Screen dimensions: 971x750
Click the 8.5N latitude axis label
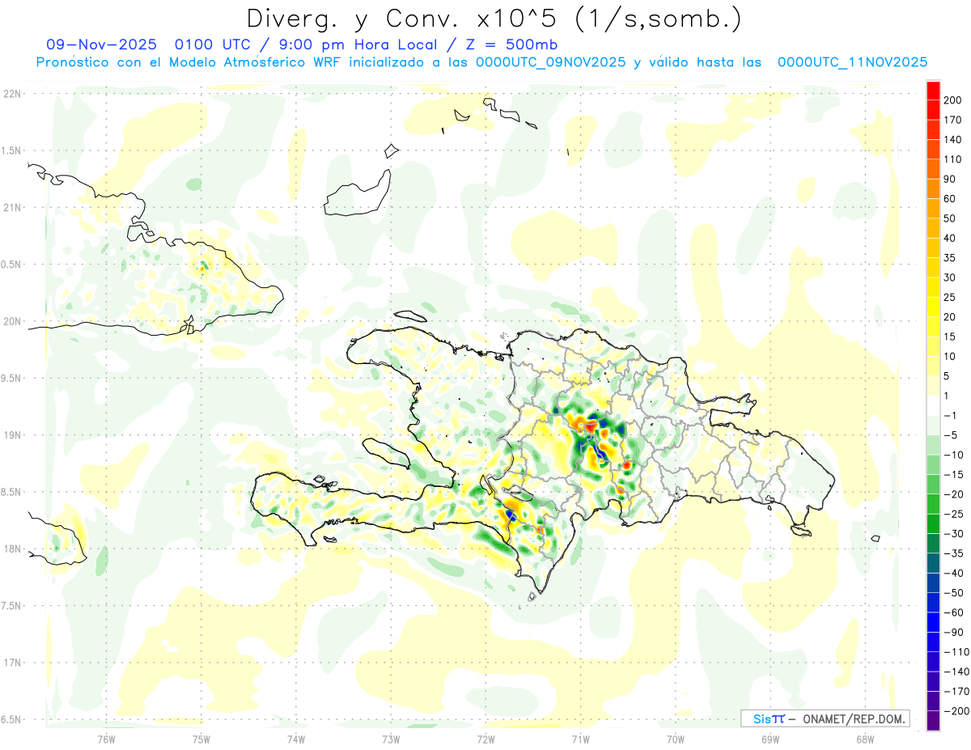coord(11,492)
